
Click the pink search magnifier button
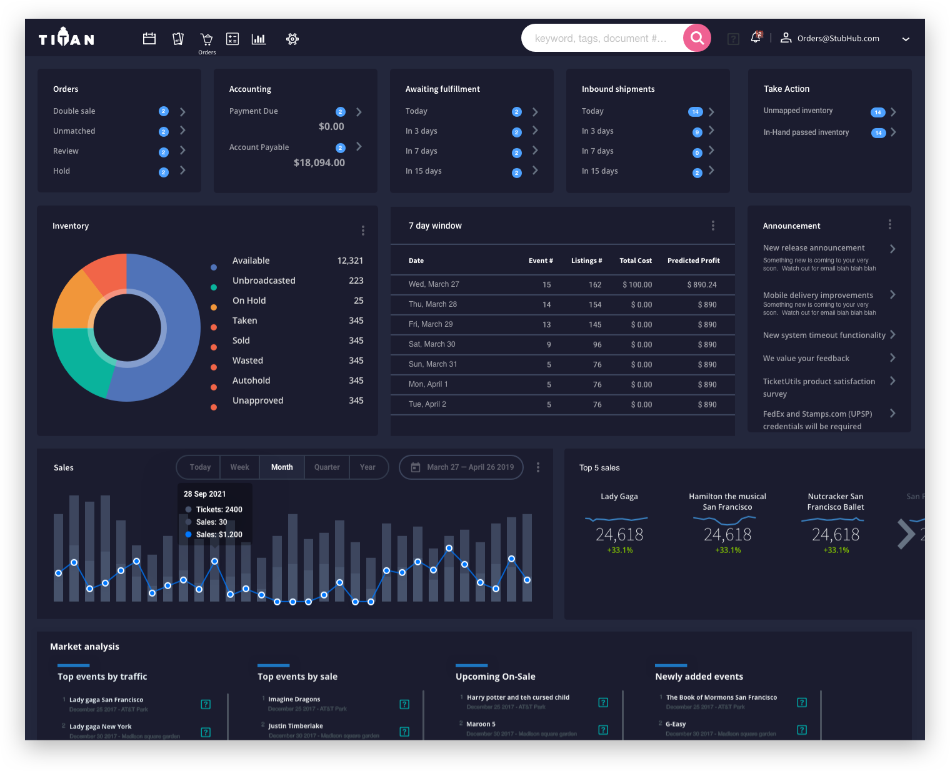point(697,38)
